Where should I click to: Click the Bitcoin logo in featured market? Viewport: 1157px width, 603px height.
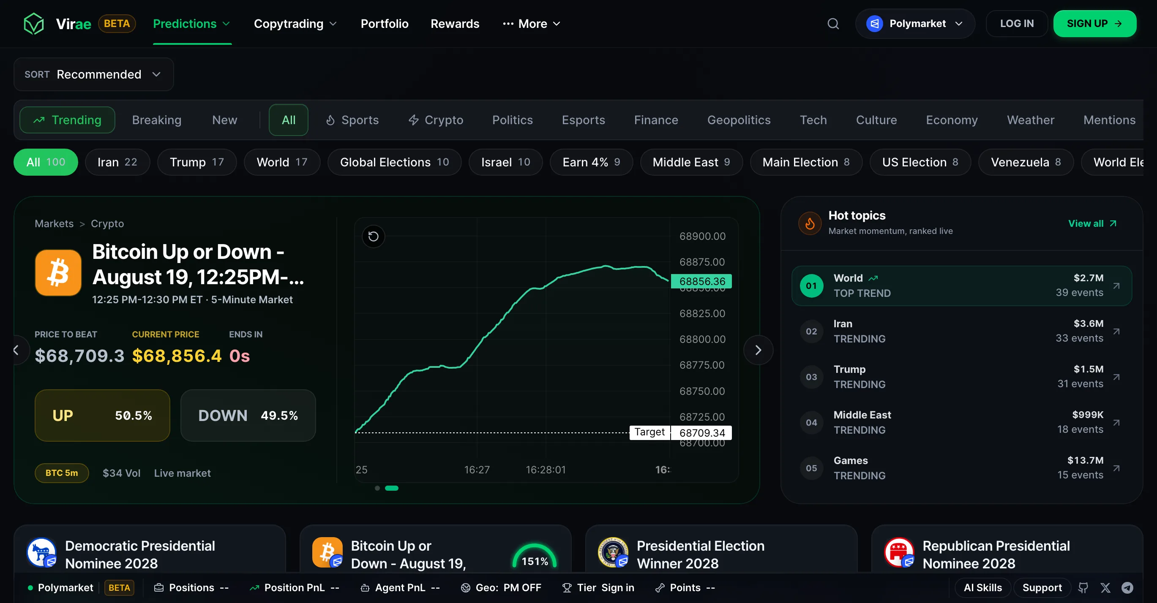coord(58,272)
